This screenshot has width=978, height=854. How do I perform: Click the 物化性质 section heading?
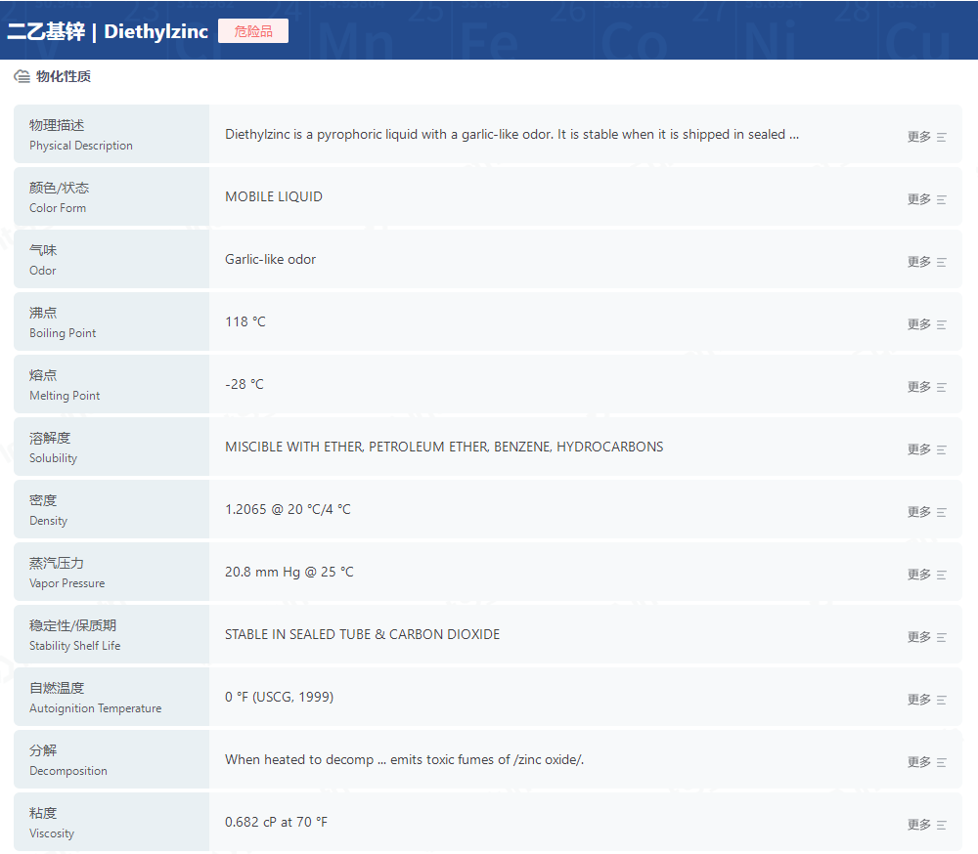[x=63, y=76]
